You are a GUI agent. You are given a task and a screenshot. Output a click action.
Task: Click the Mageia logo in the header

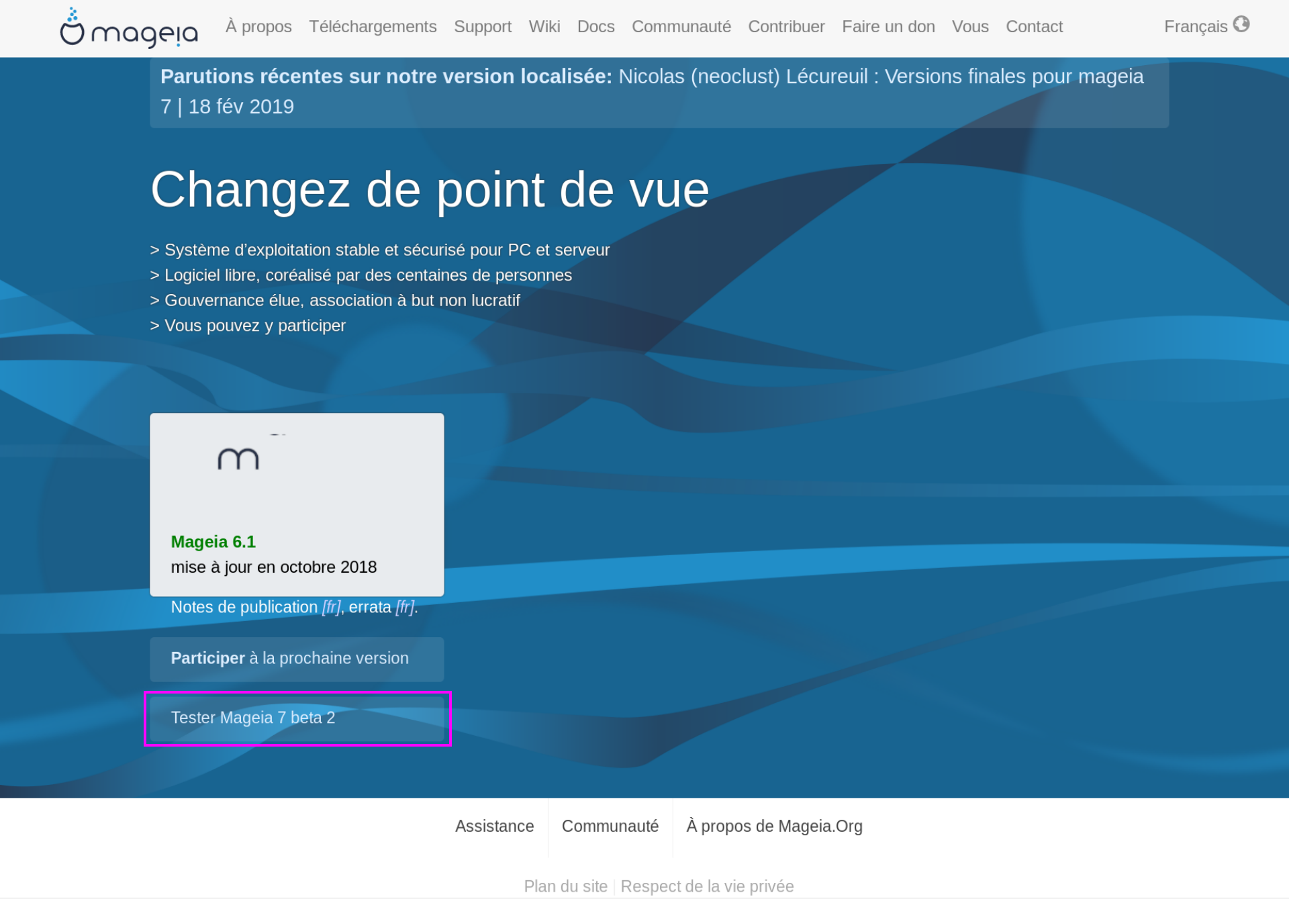point(129,28)
